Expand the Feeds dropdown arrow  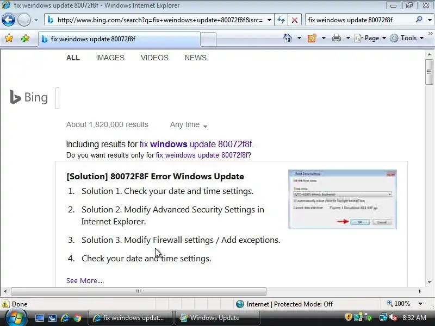(x=324, y=38)
